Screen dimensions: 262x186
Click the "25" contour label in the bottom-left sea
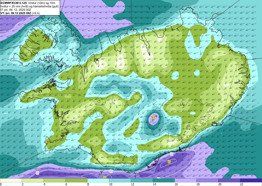(37, 173)
